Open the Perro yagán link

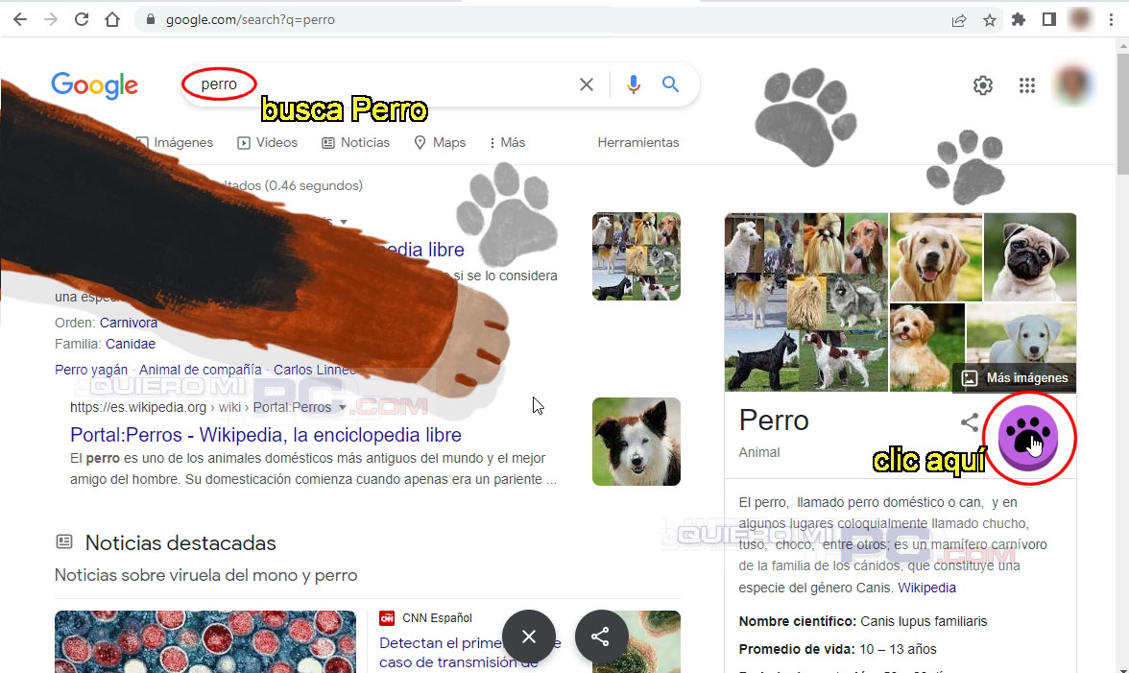90,370
